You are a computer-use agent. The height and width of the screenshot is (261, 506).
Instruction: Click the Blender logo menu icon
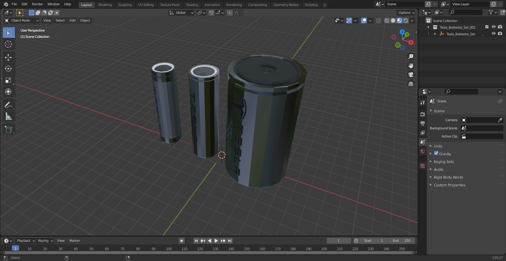[x=6, y=4]
